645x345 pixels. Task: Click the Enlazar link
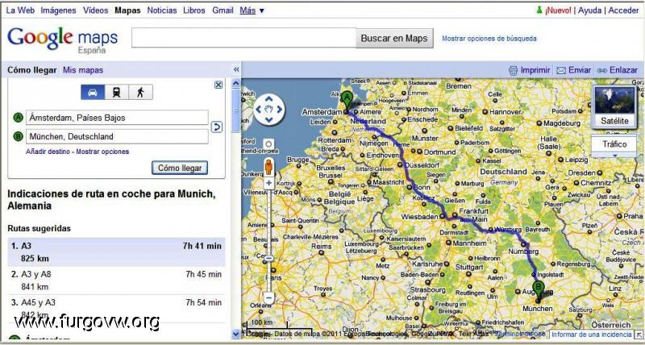[623, 70]
